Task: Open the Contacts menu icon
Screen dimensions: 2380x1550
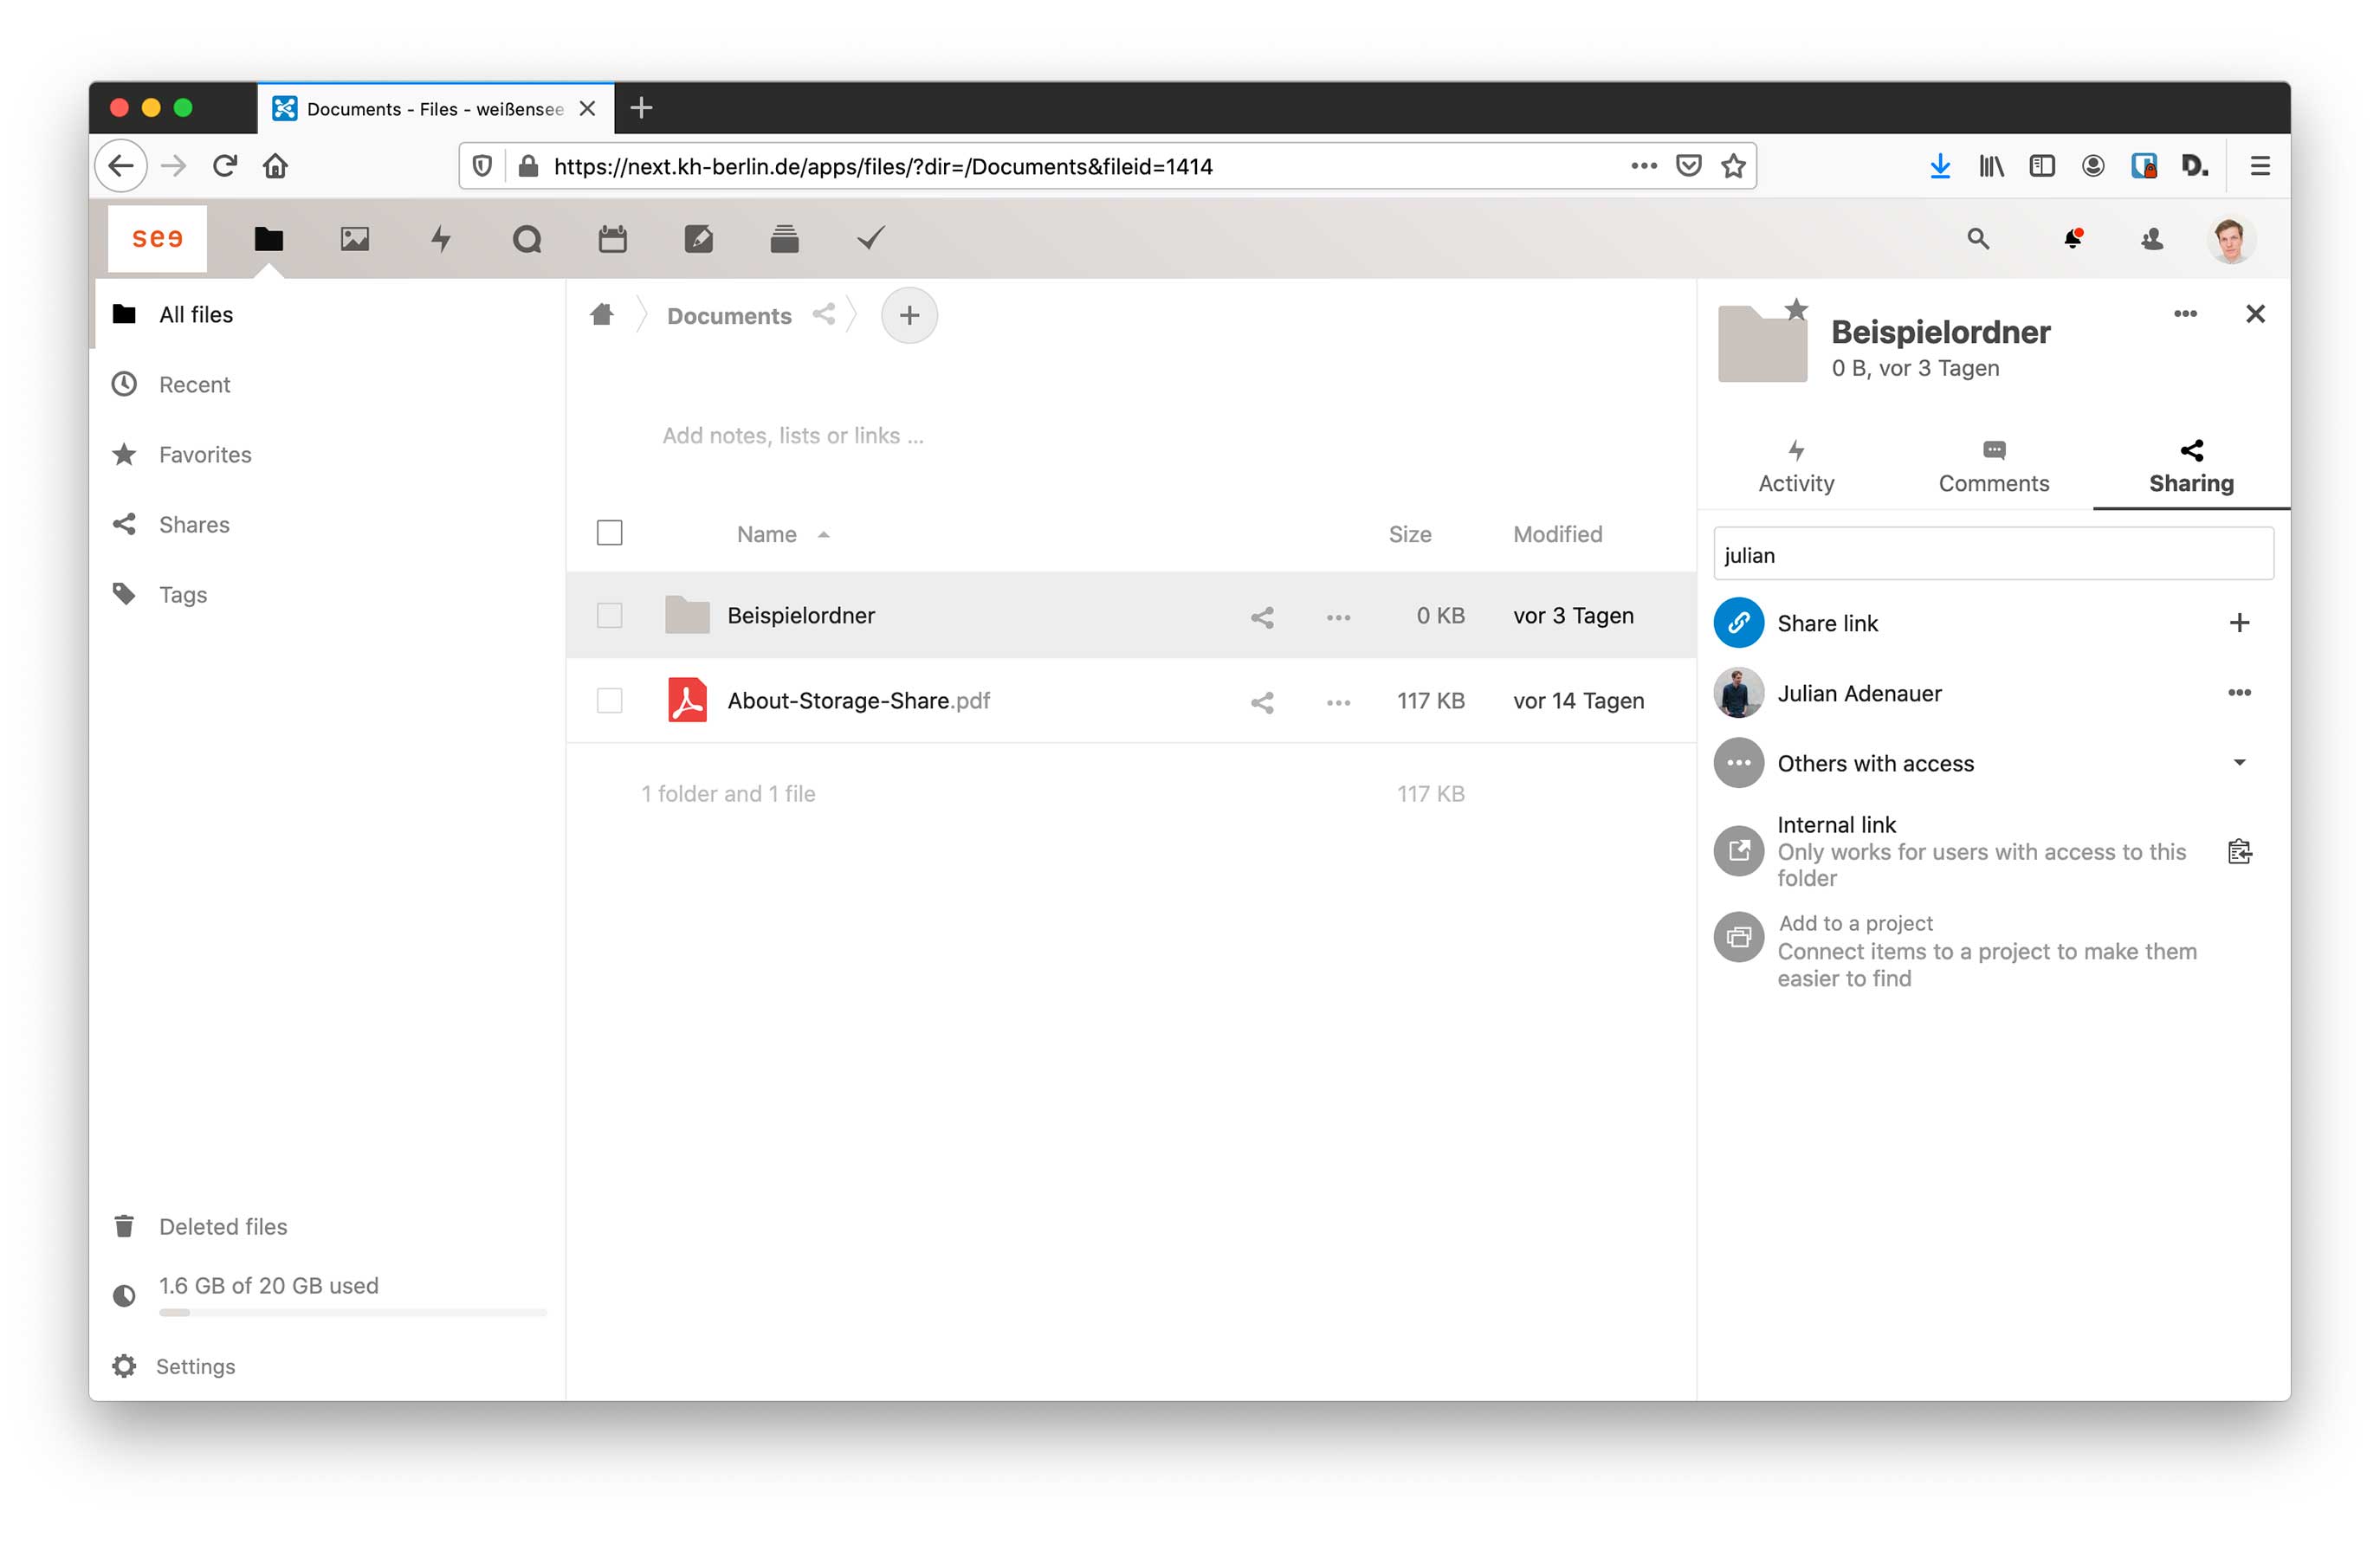Action: point(2152,239)
